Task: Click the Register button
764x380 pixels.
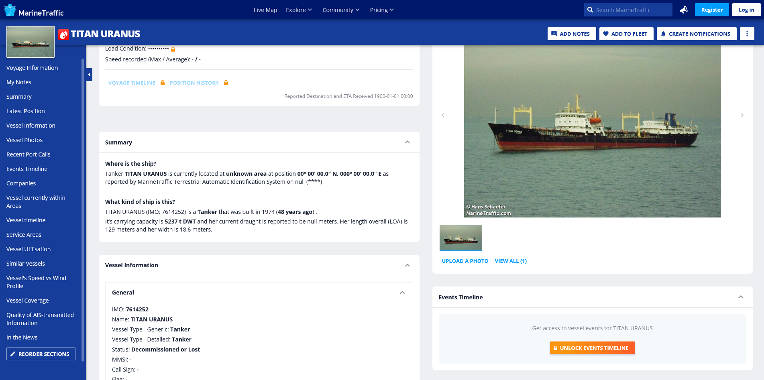Action: coord(712,10)
